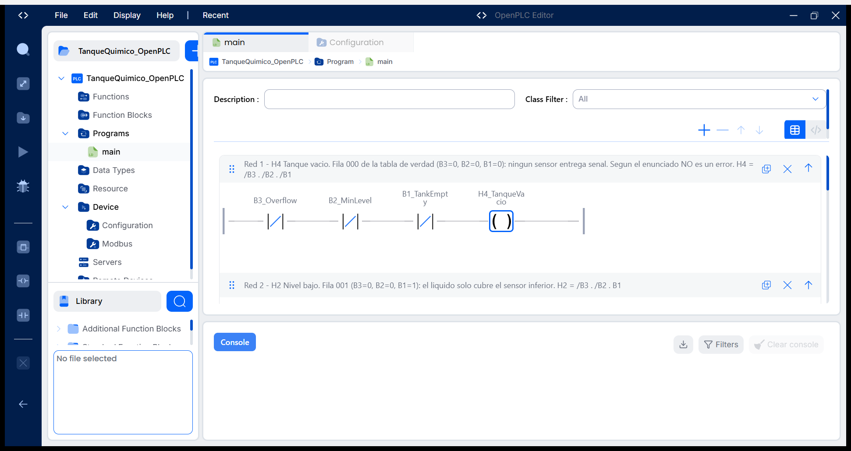Image resolution: width=851 pixels, height=451 pixels.
Task: Click the Description input field
Action: tap(390, 99)
